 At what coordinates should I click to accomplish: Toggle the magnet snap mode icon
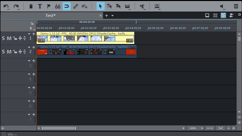pos(67,6)
